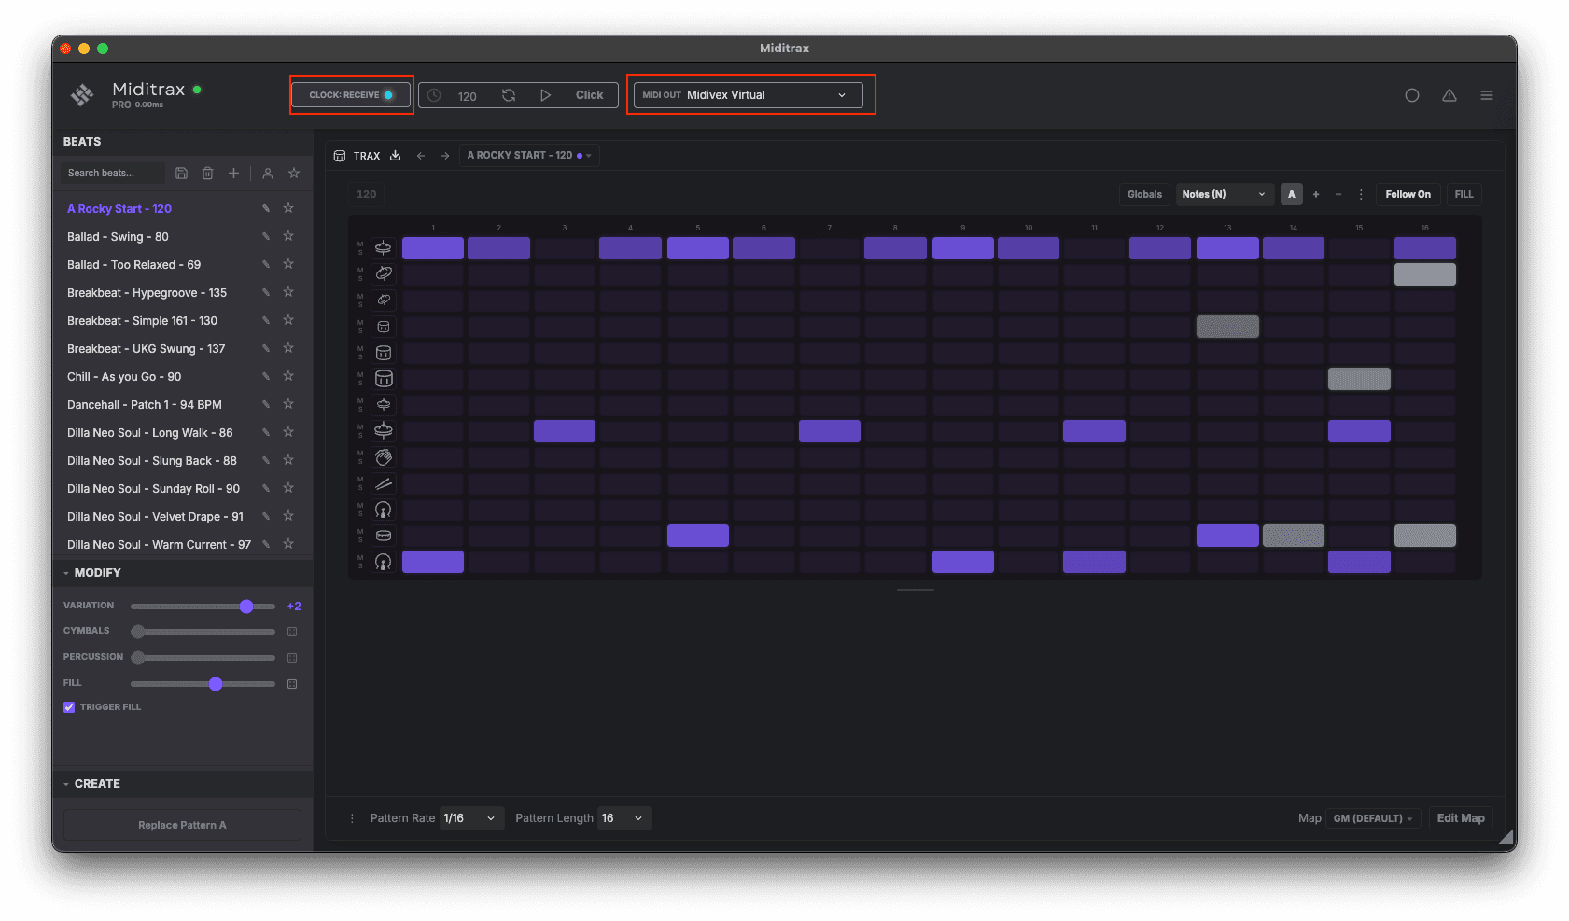Open the A ROCKY START - 120 dropdown
1569x921 pixels.
coord(529,156)
